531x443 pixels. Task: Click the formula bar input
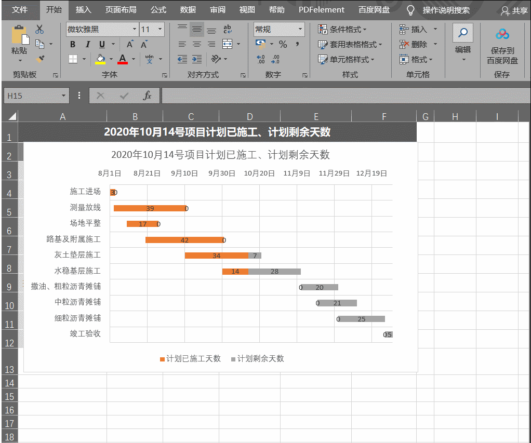click(346, 96)
